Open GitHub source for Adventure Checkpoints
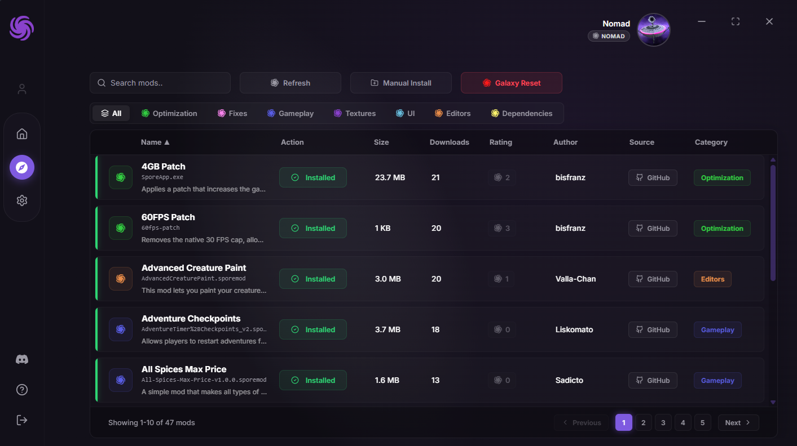Image resolution: width=797 pixels, height=446 pixels. (653, 329)
